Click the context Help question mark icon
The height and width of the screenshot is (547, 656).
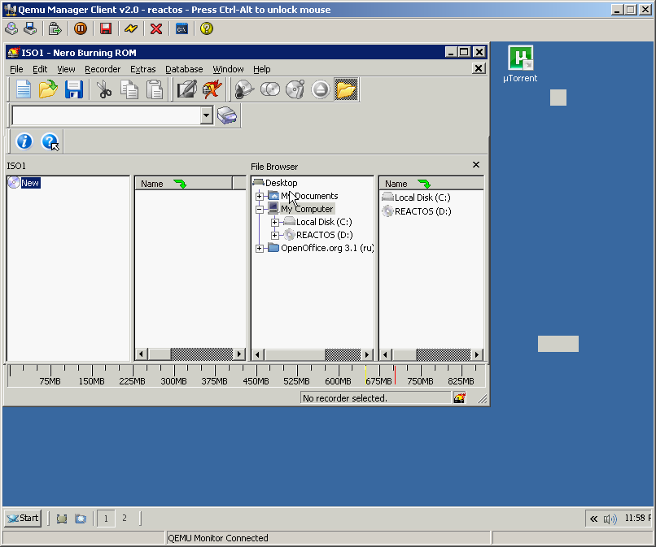coord(50,141)
